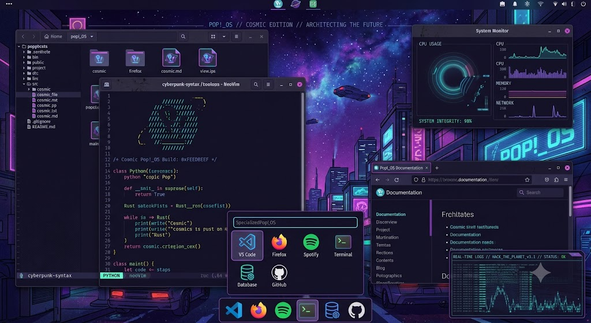Click the SpecializedPop!_OS launcher search field
Image resolution: width=591 pixels, height=323 pixels.
[295, 222]
